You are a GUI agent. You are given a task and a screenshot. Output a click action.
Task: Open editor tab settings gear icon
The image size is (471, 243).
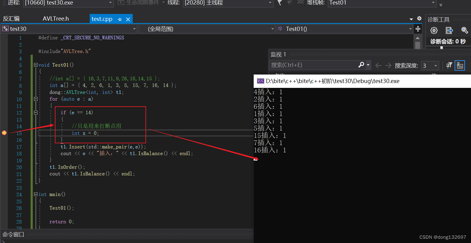point(419,18)
